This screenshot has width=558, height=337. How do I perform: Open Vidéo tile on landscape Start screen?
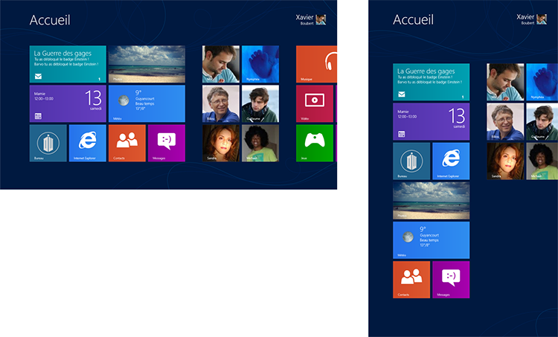(315, 103)
